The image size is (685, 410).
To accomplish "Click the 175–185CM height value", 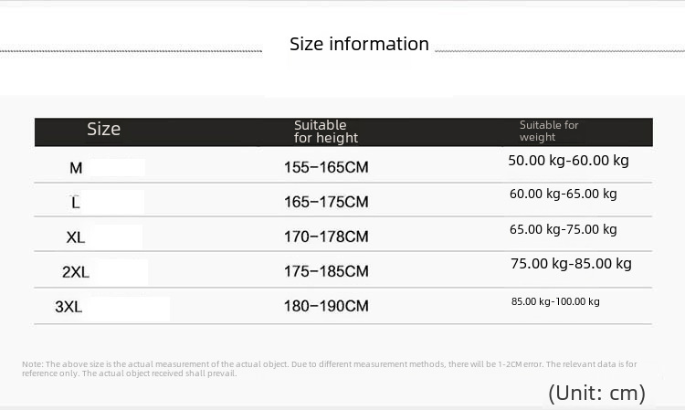I will [326, 271].
